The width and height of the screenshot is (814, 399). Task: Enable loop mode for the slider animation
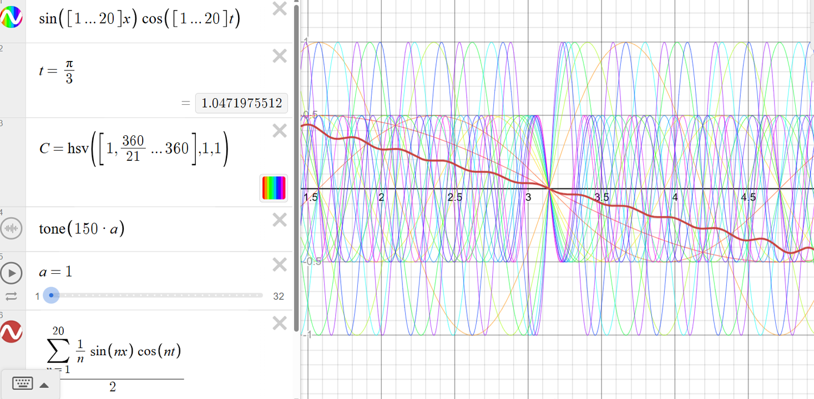click(x=10, y=295)
